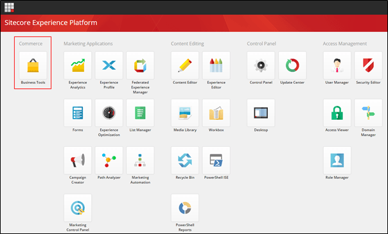This screenshot has width=388, height=234.
Task: Click the Update Center label text
Action: coord(292,83)
